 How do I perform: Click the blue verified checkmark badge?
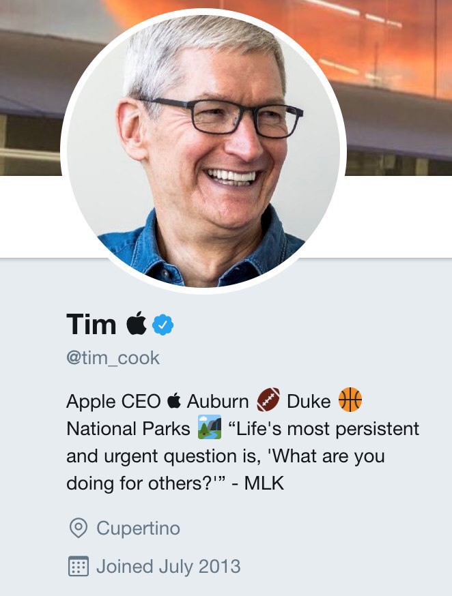(163, 325)
